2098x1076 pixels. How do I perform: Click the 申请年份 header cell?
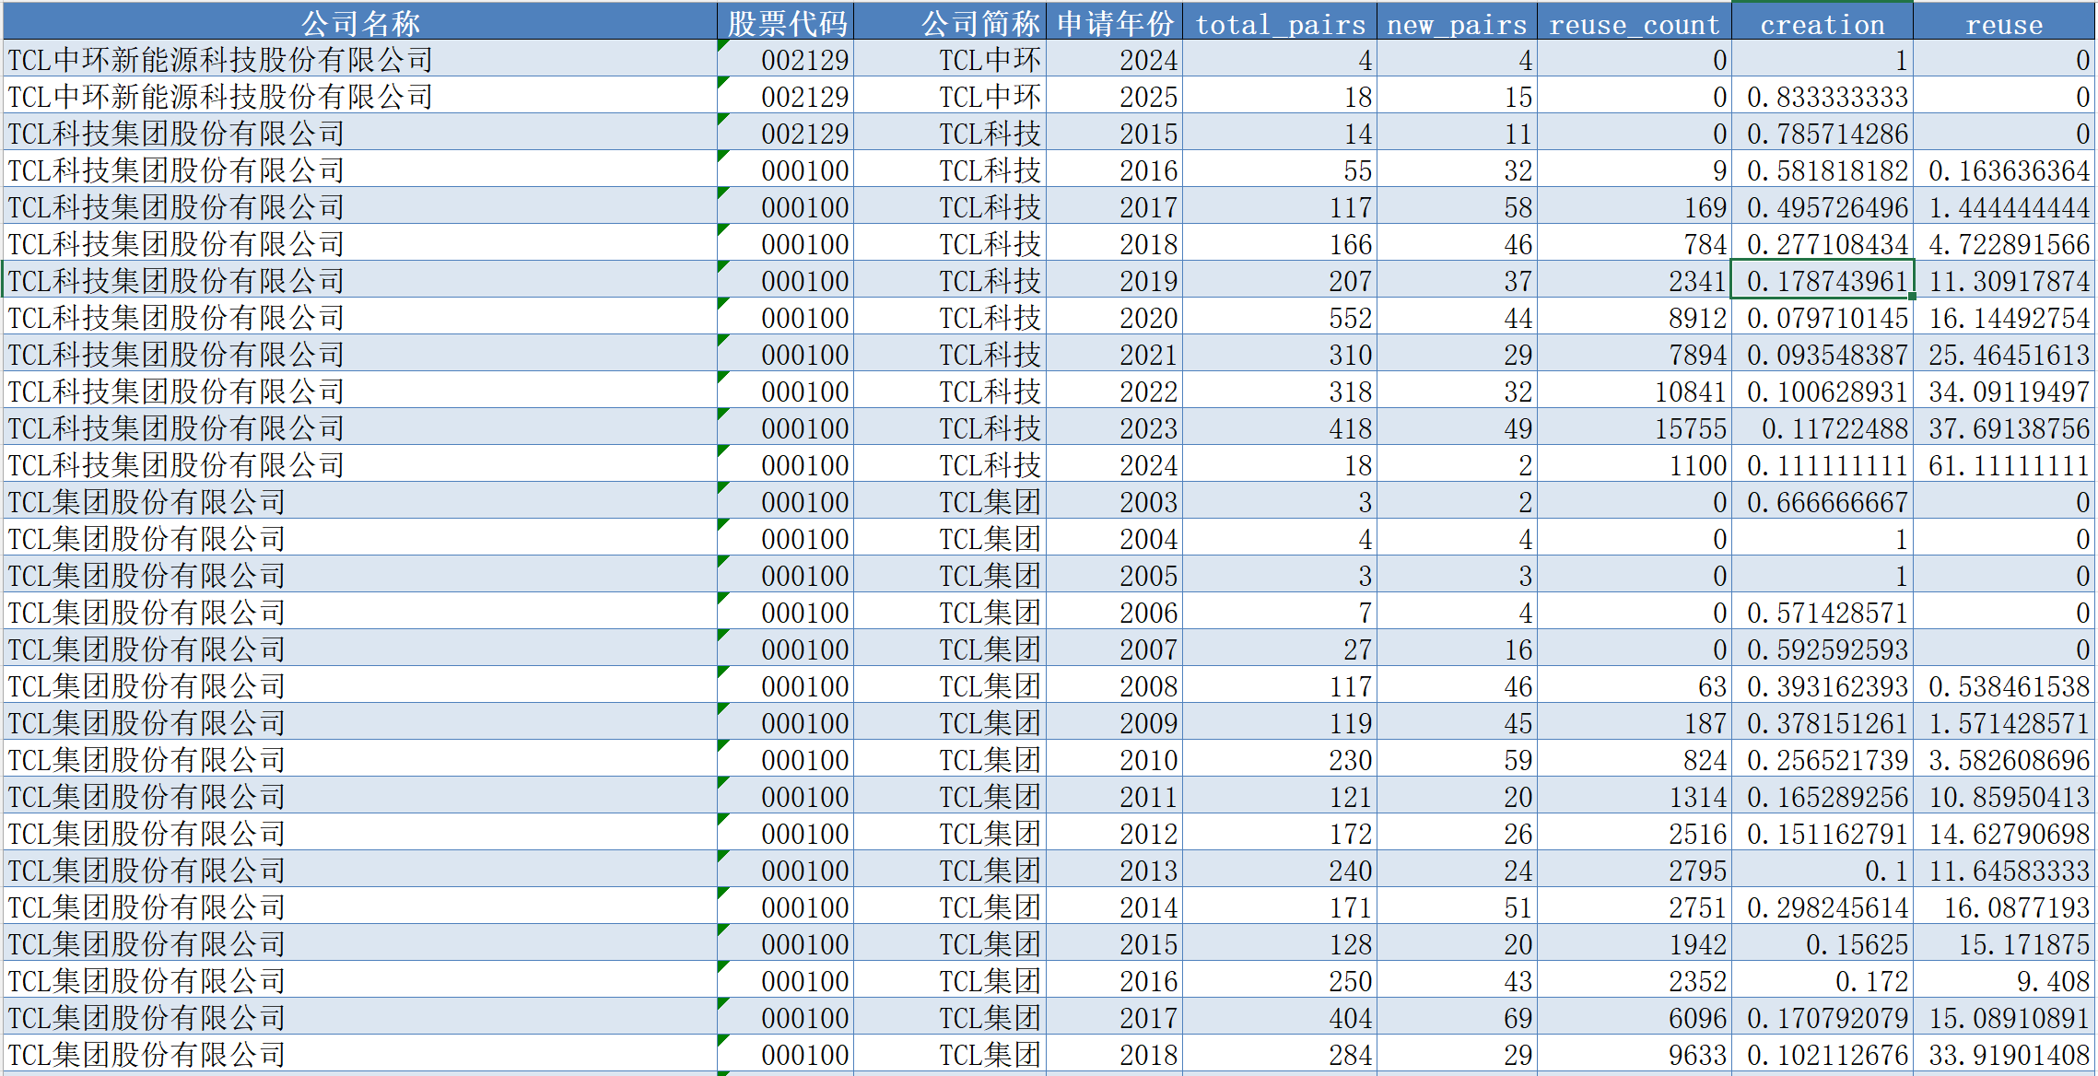[x=1114, y=21]
